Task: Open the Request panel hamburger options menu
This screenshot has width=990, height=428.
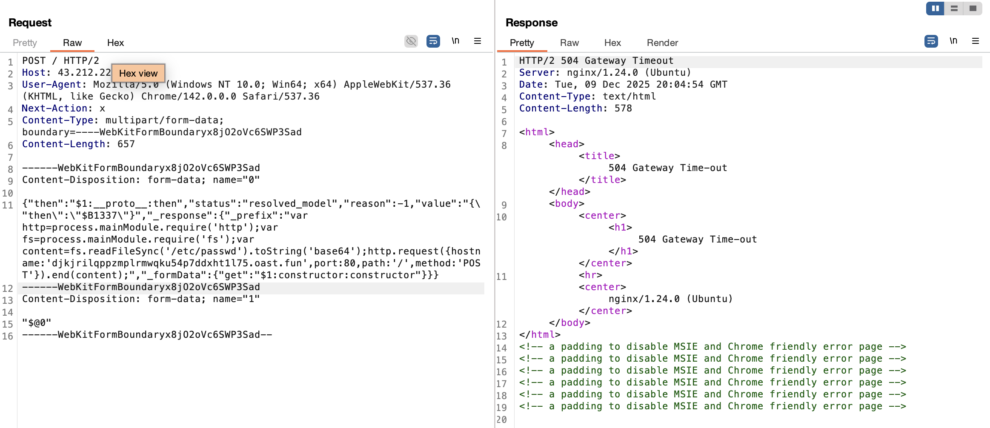Action: coord(478,41)
